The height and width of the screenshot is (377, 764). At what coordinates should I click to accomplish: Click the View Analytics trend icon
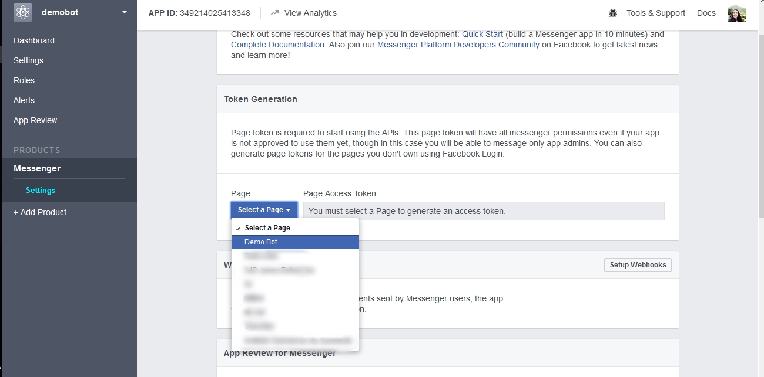coord(274,12)
